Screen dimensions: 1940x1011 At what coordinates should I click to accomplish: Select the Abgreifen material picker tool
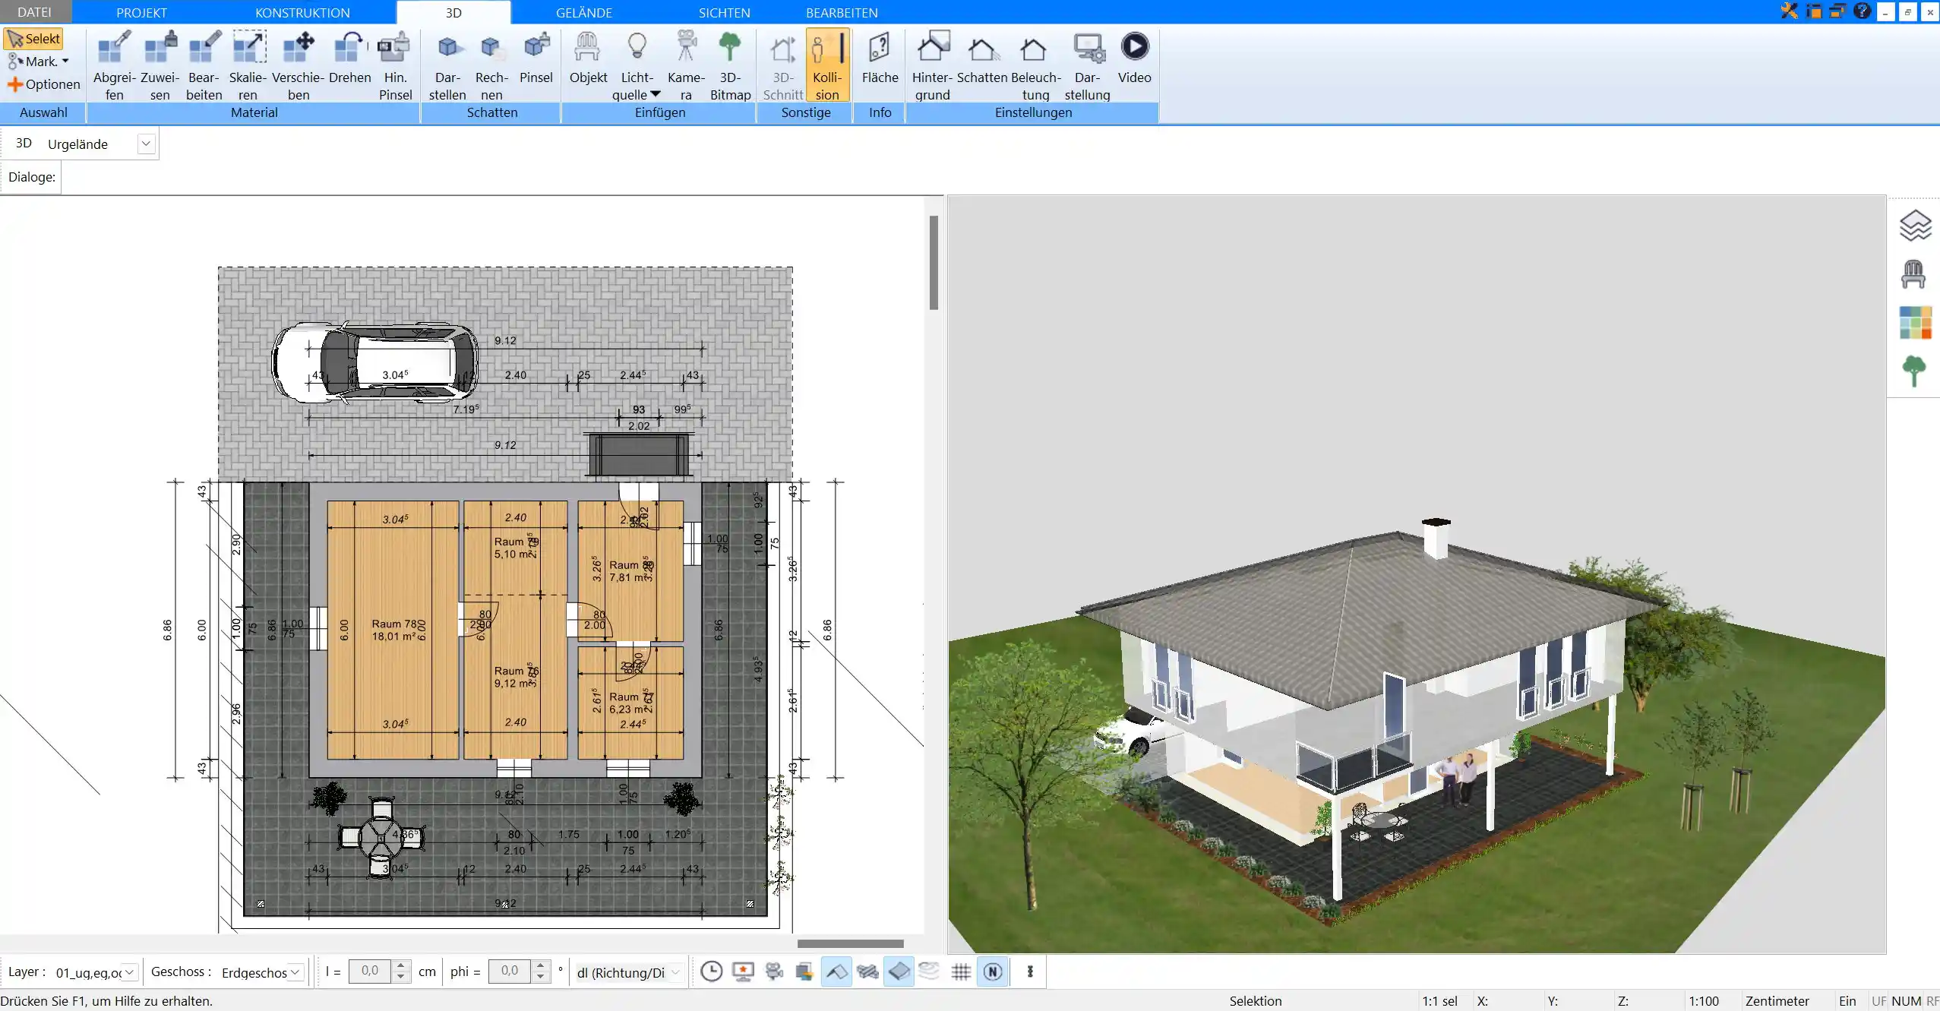pos(114,65)
